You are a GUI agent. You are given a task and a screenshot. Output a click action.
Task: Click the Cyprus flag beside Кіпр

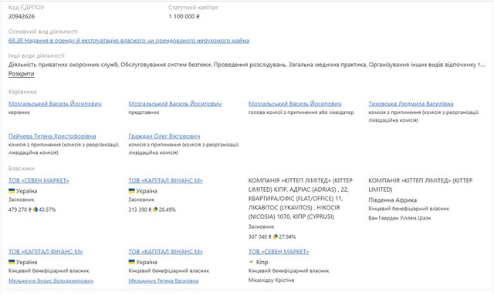pyautogui.click(x=252, y=262)
